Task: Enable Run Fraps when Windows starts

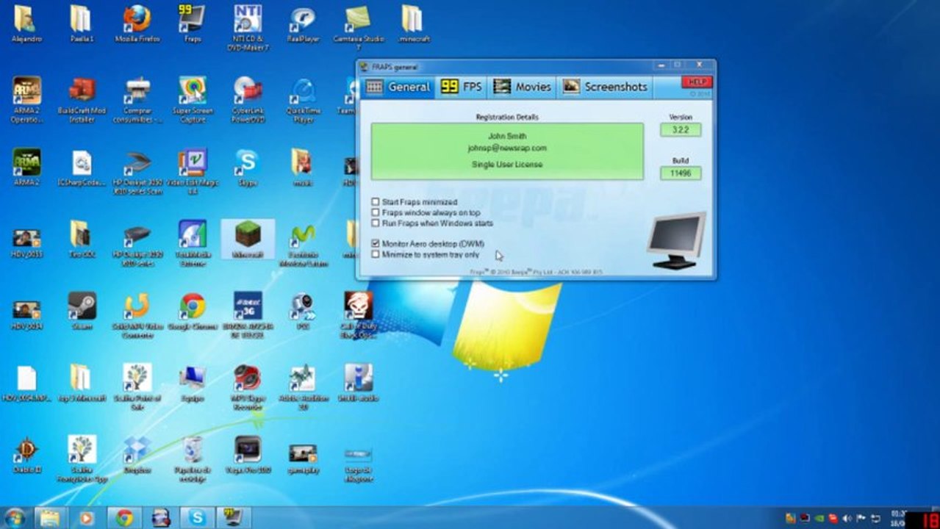Action: point(376,223)
